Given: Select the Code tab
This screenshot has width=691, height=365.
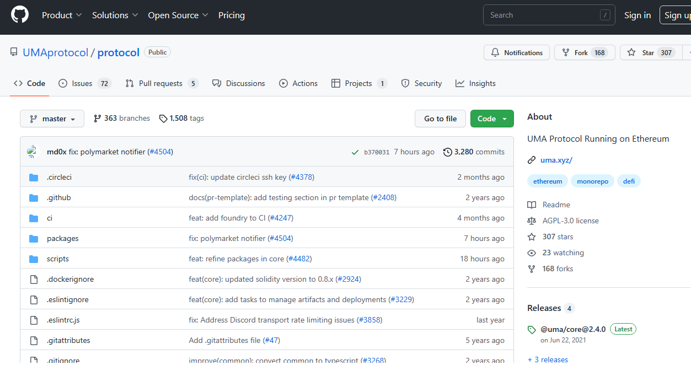Looking at the screenshot, I should click(30, 83).
